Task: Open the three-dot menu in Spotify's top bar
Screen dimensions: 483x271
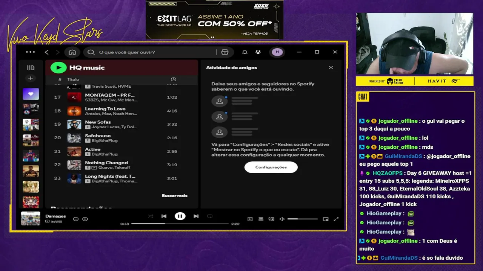Action: coord(30,52)
